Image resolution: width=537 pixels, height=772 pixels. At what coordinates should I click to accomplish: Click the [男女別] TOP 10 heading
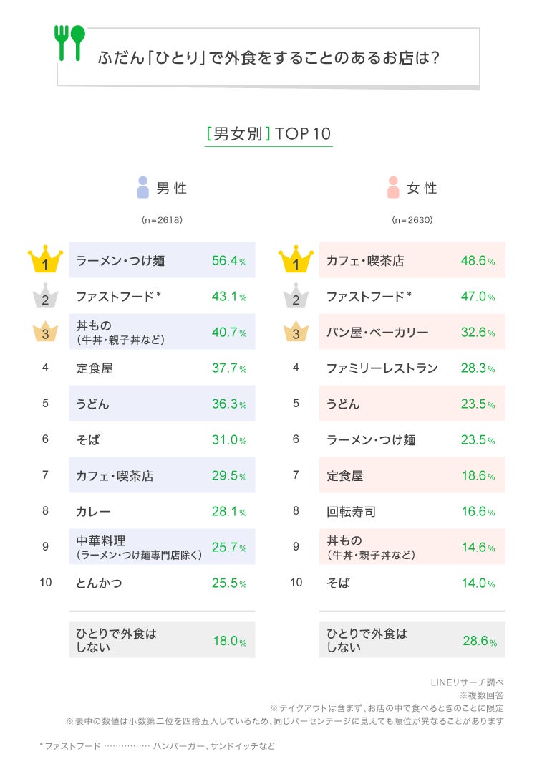[x=268, y=134]
